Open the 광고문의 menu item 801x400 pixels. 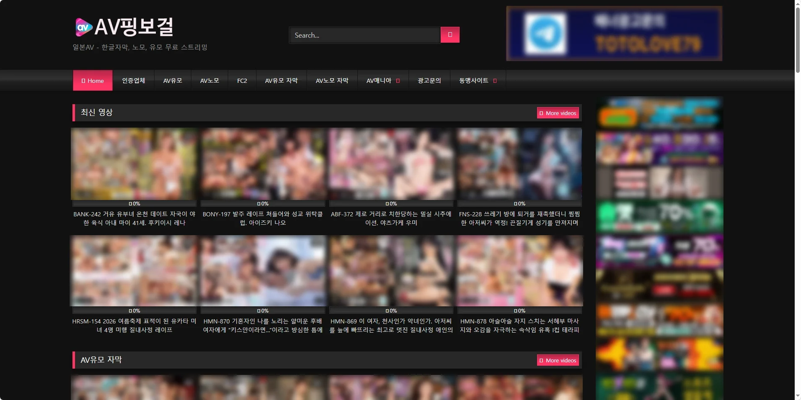pos(429,80)
